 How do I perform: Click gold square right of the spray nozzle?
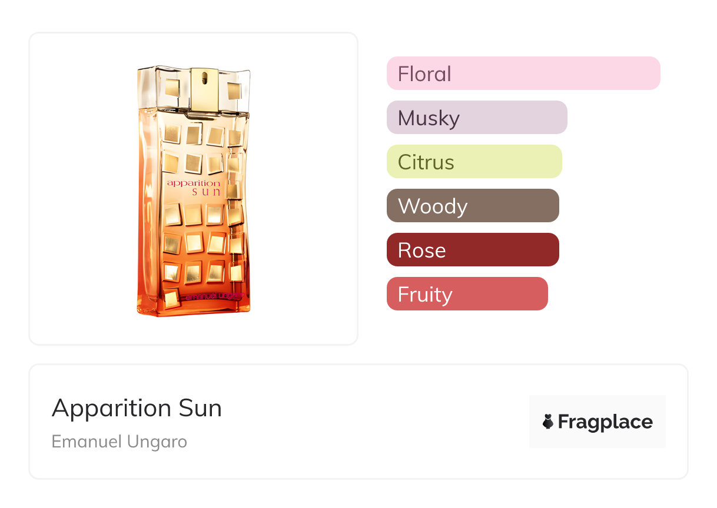[x=234, y=90]
